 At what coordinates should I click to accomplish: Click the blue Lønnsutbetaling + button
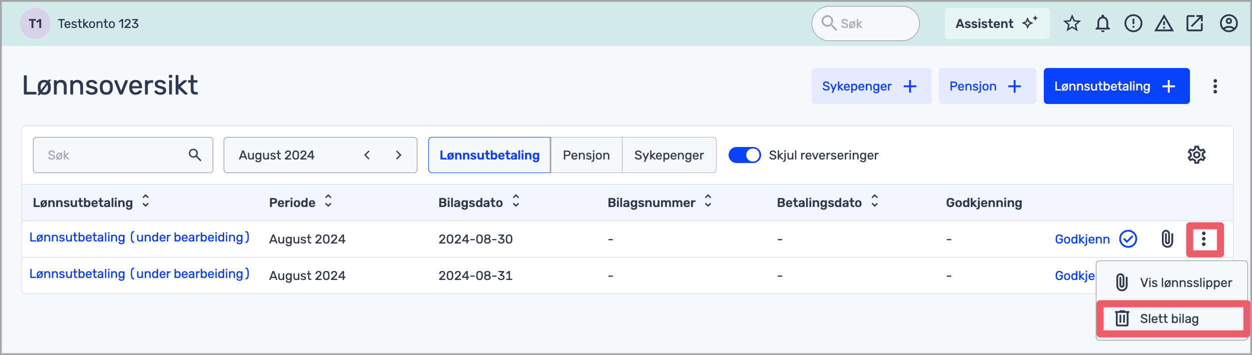[1116, 86]
